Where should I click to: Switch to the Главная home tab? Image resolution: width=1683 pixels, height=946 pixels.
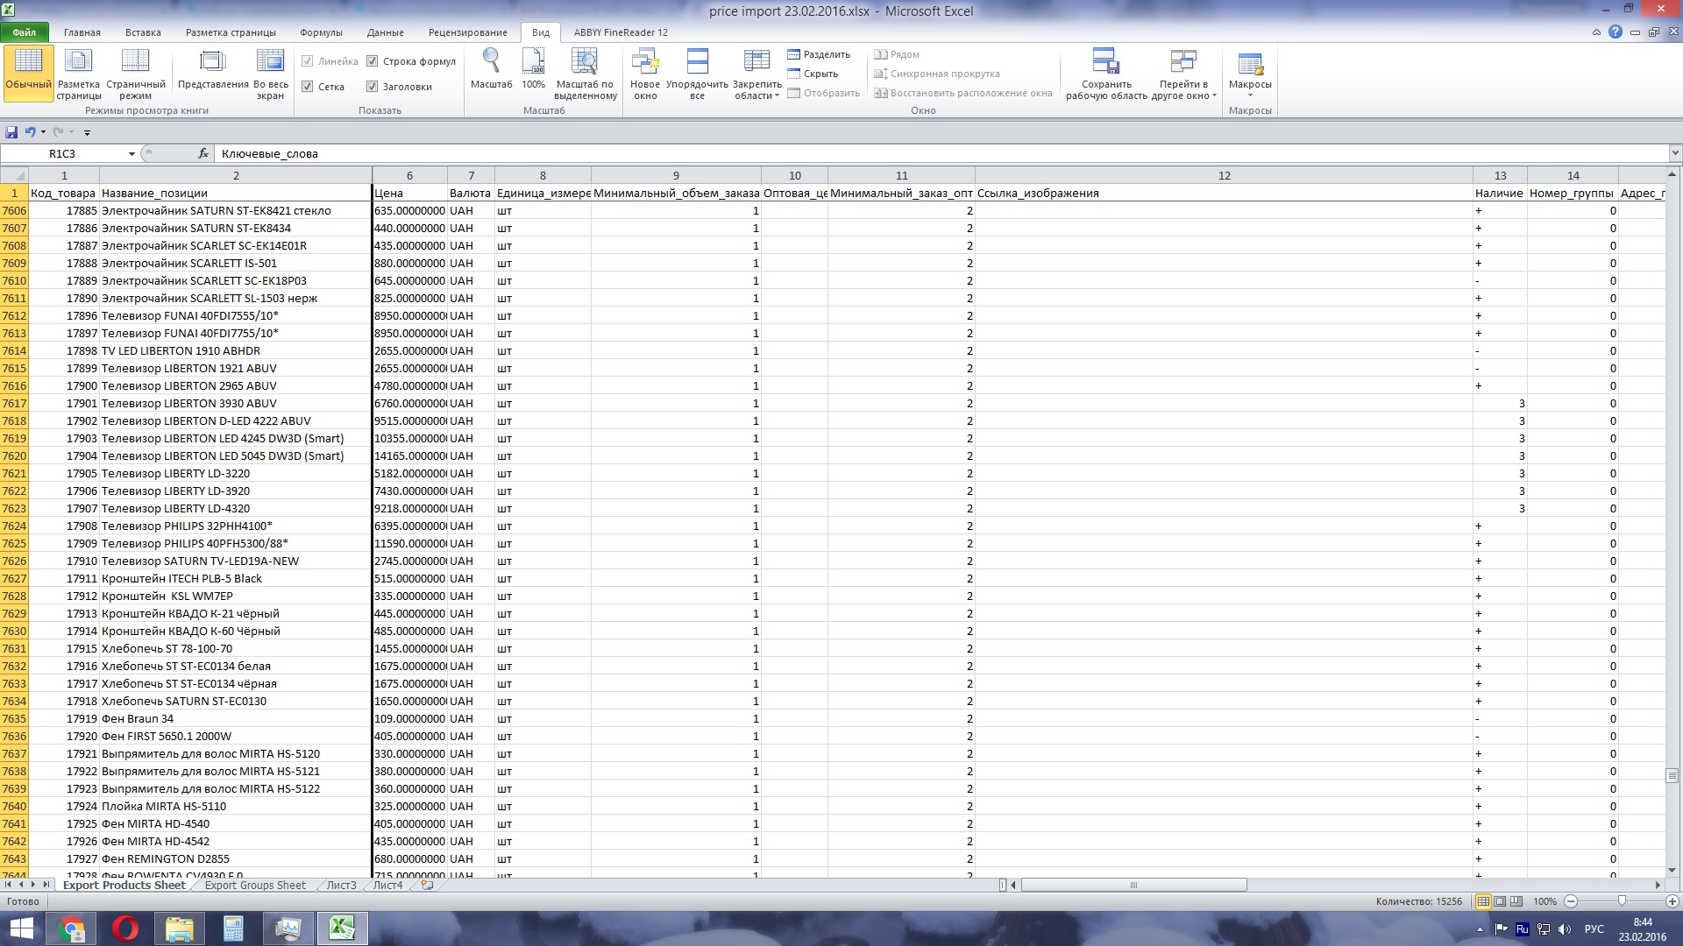click(x=82, y=32)
